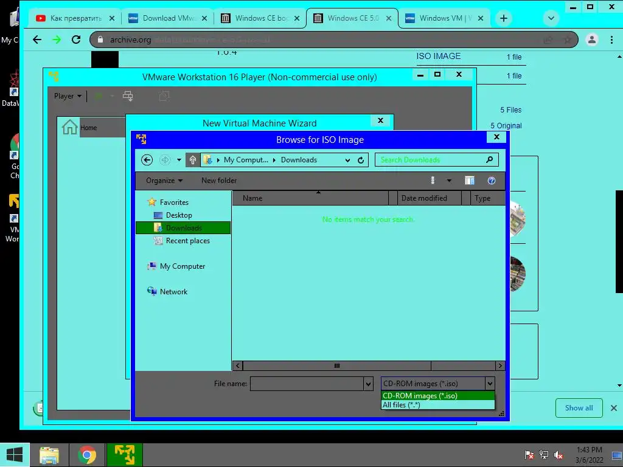
Task: Go up one folder level in Browse dialog
Action: point(193,160)
